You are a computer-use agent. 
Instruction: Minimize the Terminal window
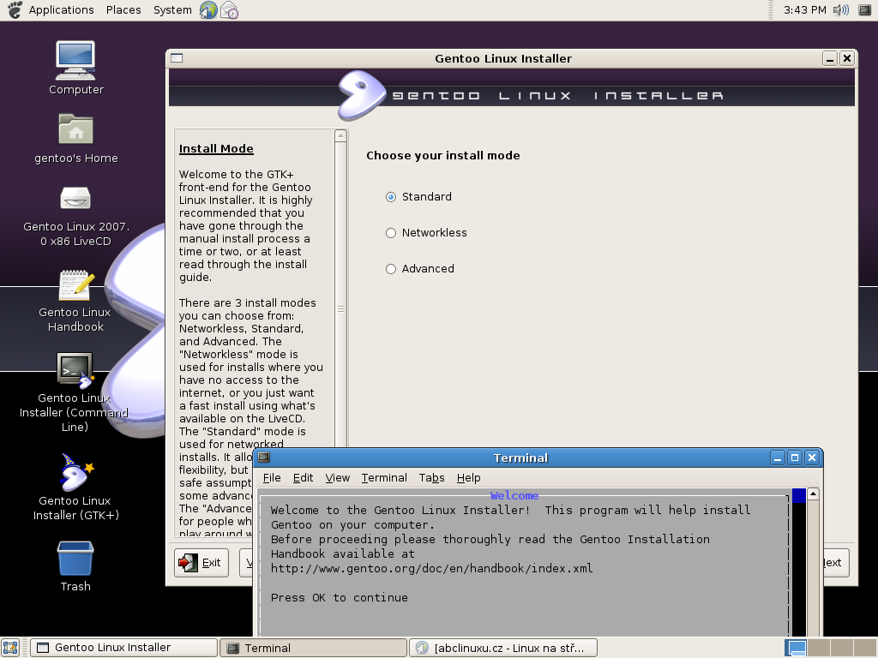[x=777, y=458]
